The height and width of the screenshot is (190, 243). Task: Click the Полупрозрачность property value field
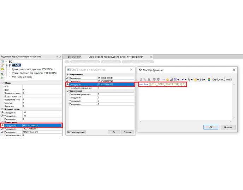point(42,96)
